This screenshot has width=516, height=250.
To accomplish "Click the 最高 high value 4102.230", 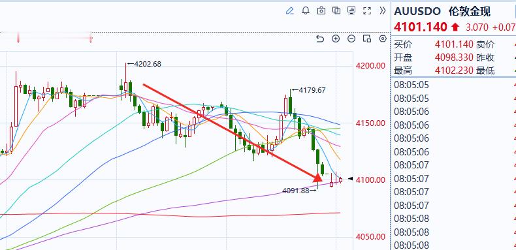I will pos(454,70).
